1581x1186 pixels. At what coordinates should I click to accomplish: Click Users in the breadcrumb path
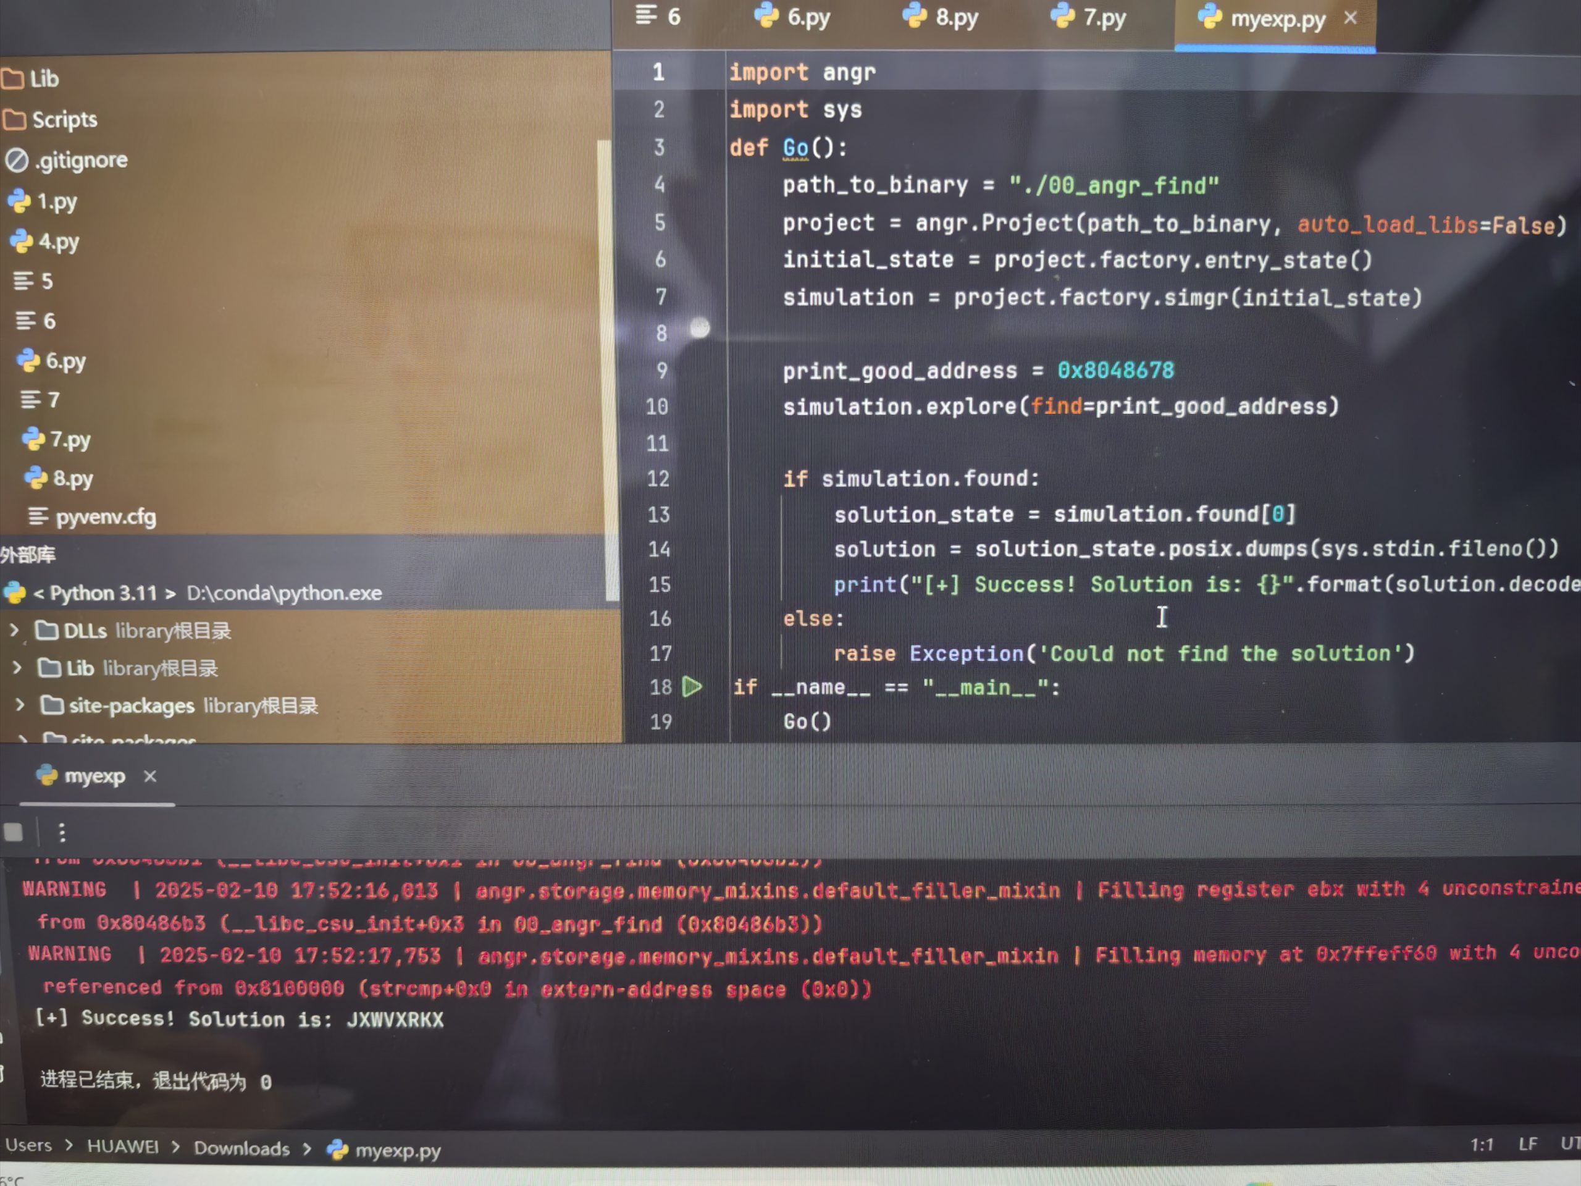28,1145
